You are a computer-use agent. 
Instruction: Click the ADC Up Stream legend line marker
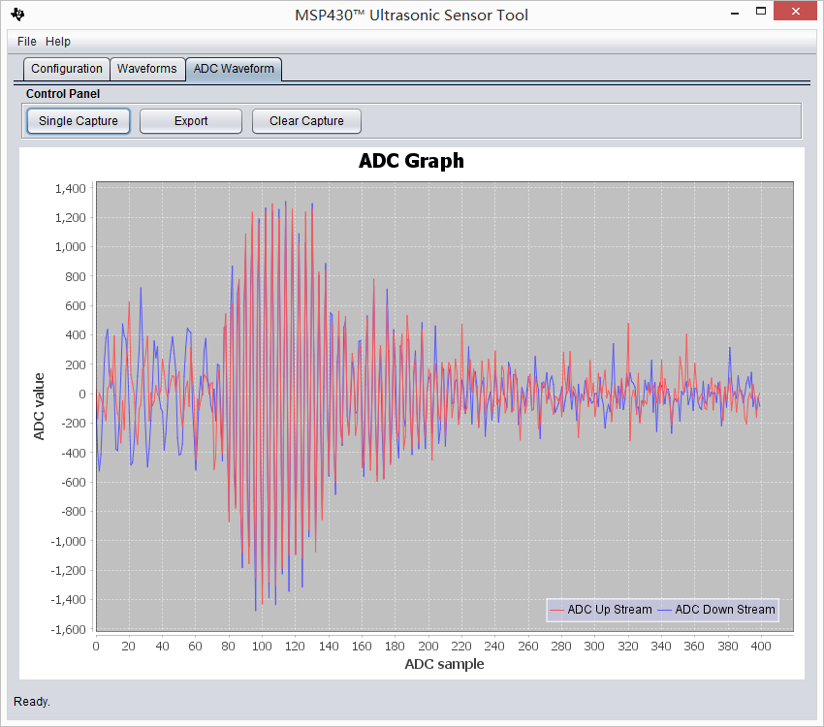[556, 610]
